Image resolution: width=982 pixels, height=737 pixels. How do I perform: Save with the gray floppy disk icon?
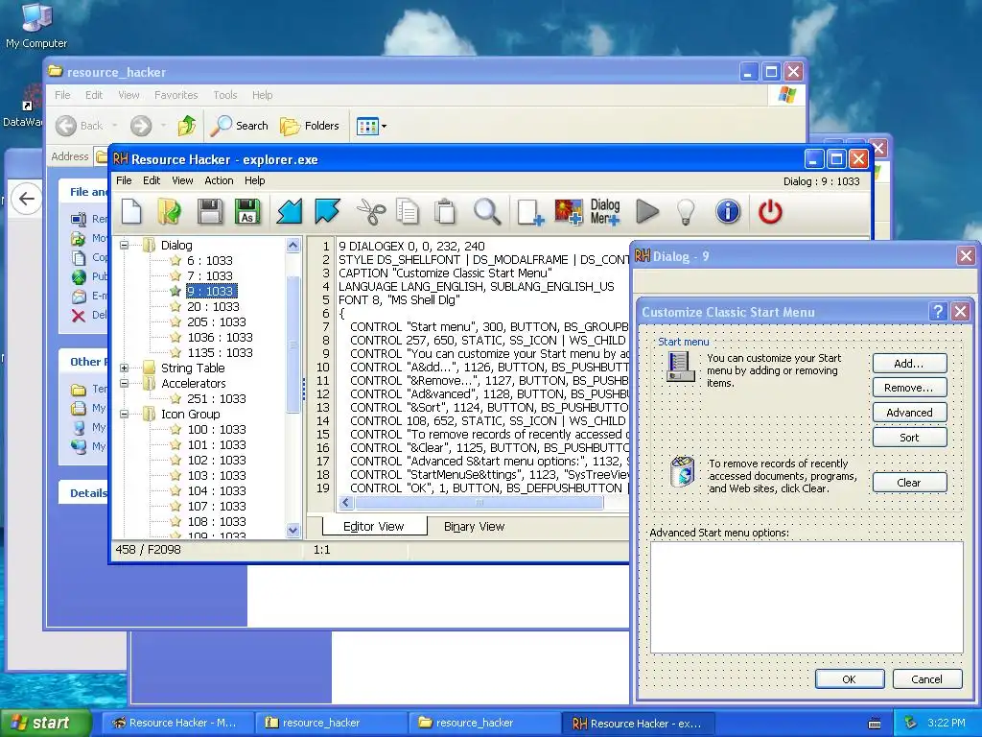(x=210, y=212)
